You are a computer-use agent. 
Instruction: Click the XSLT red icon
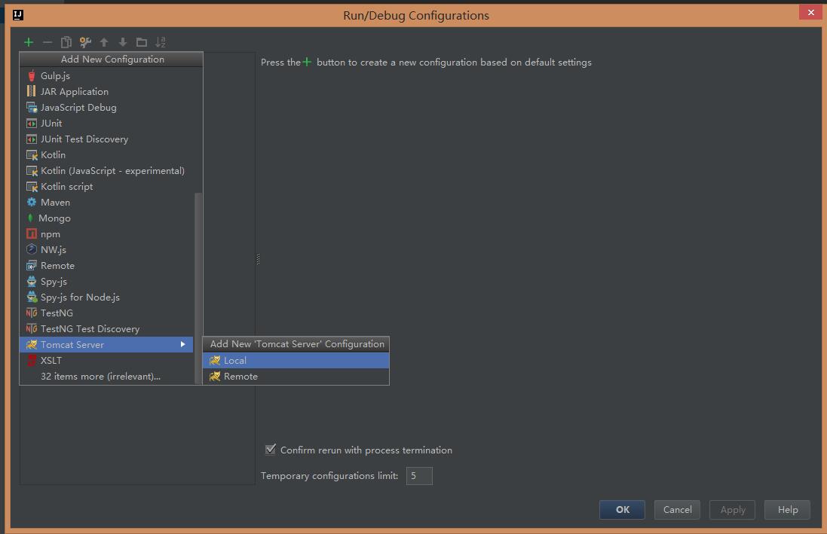pyautogui.click(x=32, y=361)
